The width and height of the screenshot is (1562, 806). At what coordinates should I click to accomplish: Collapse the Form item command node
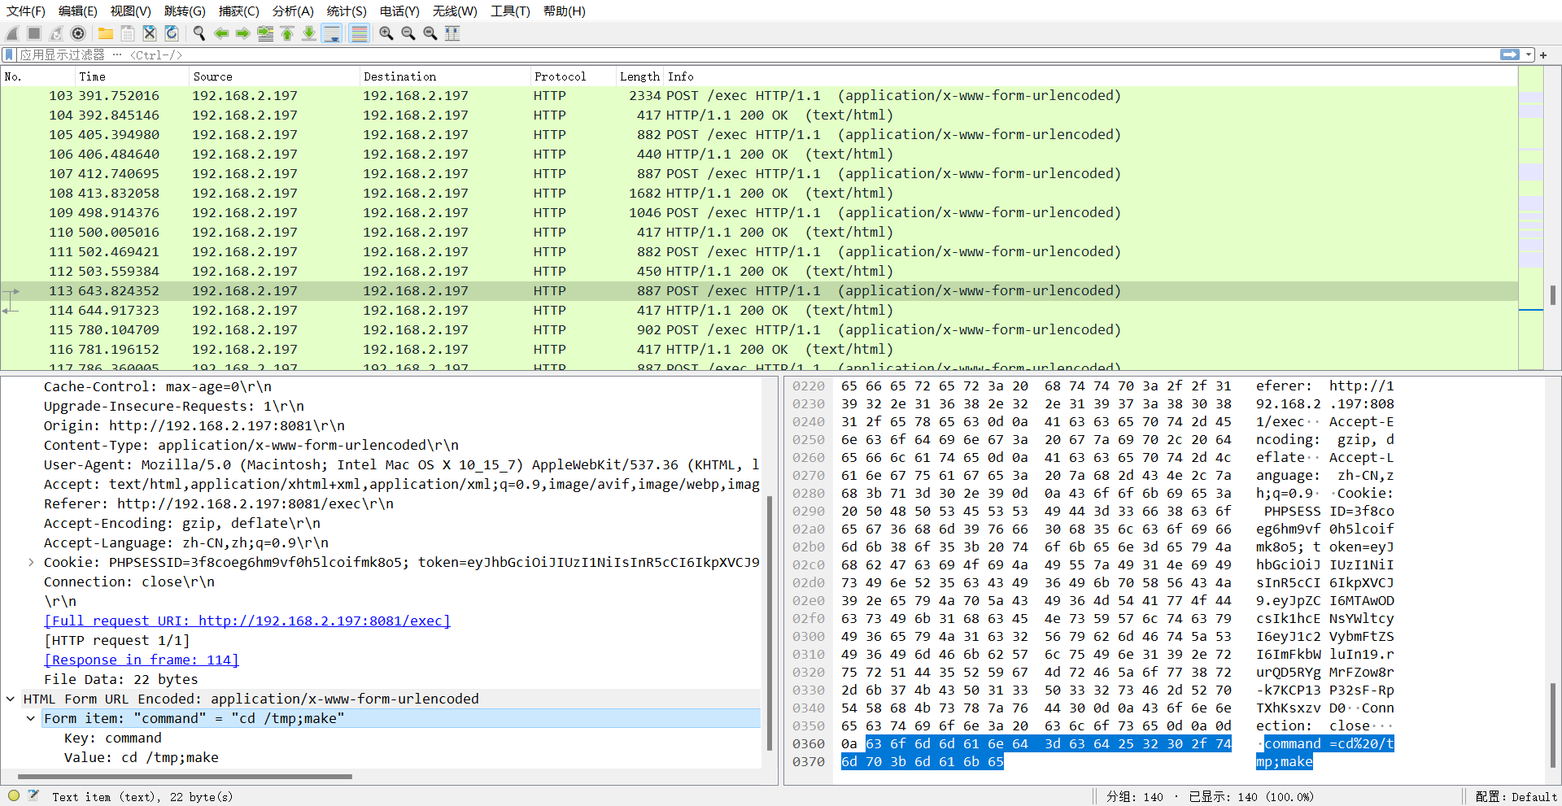click(31, 718)
